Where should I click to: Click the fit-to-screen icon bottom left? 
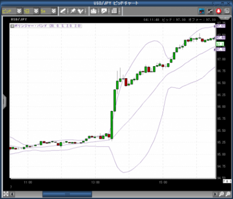6,194
